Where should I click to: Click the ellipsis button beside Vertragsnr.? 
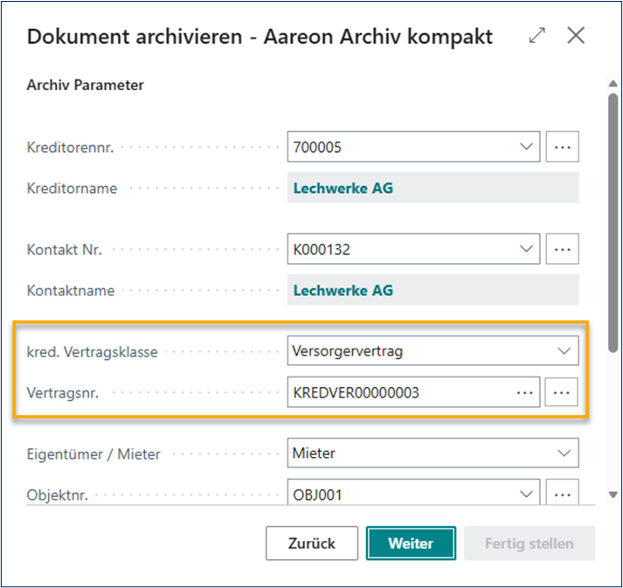(561, 392)
